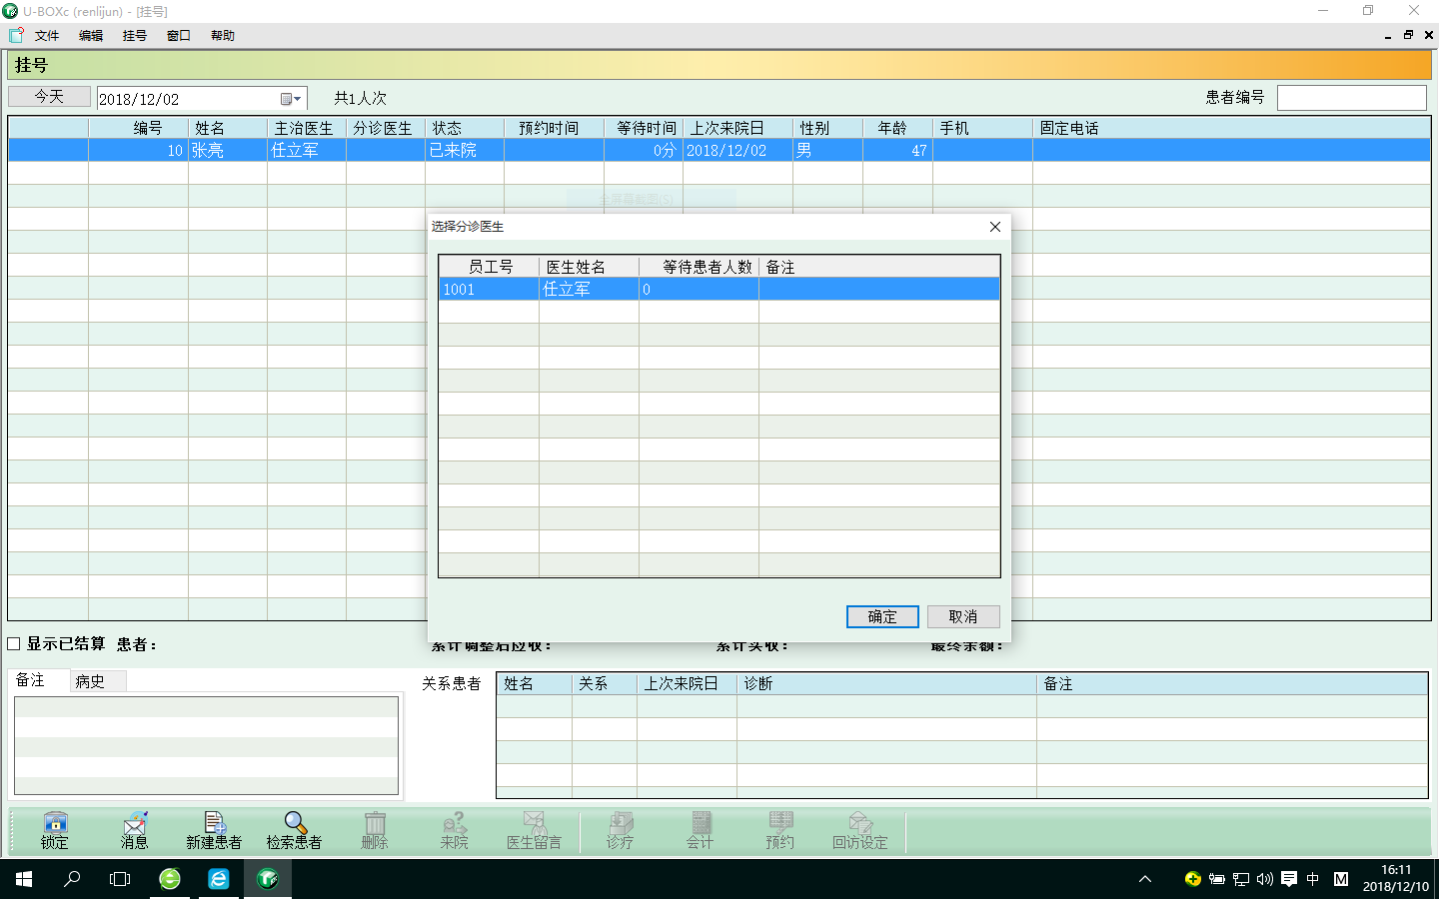Viewport: 1439px width, 899px height.
Task: Click the 已来院 status cell
Action: [x=465, y=150]
